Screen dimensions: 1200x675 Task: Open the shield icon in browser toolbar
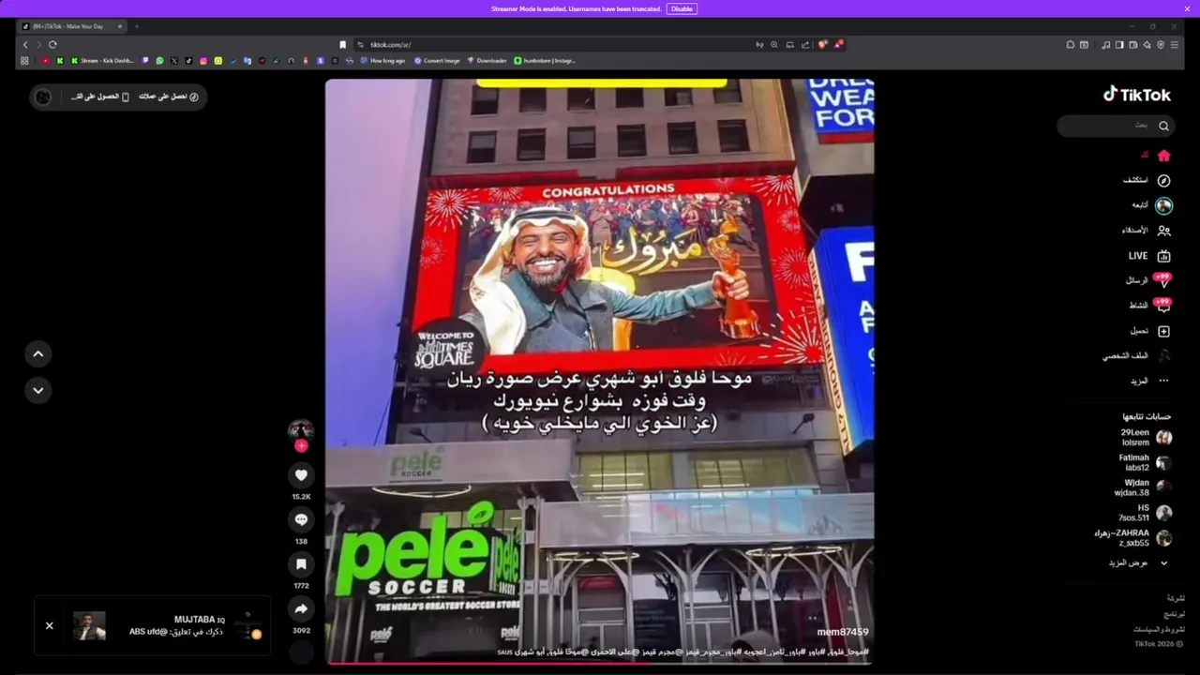(x=1161, y=44)
